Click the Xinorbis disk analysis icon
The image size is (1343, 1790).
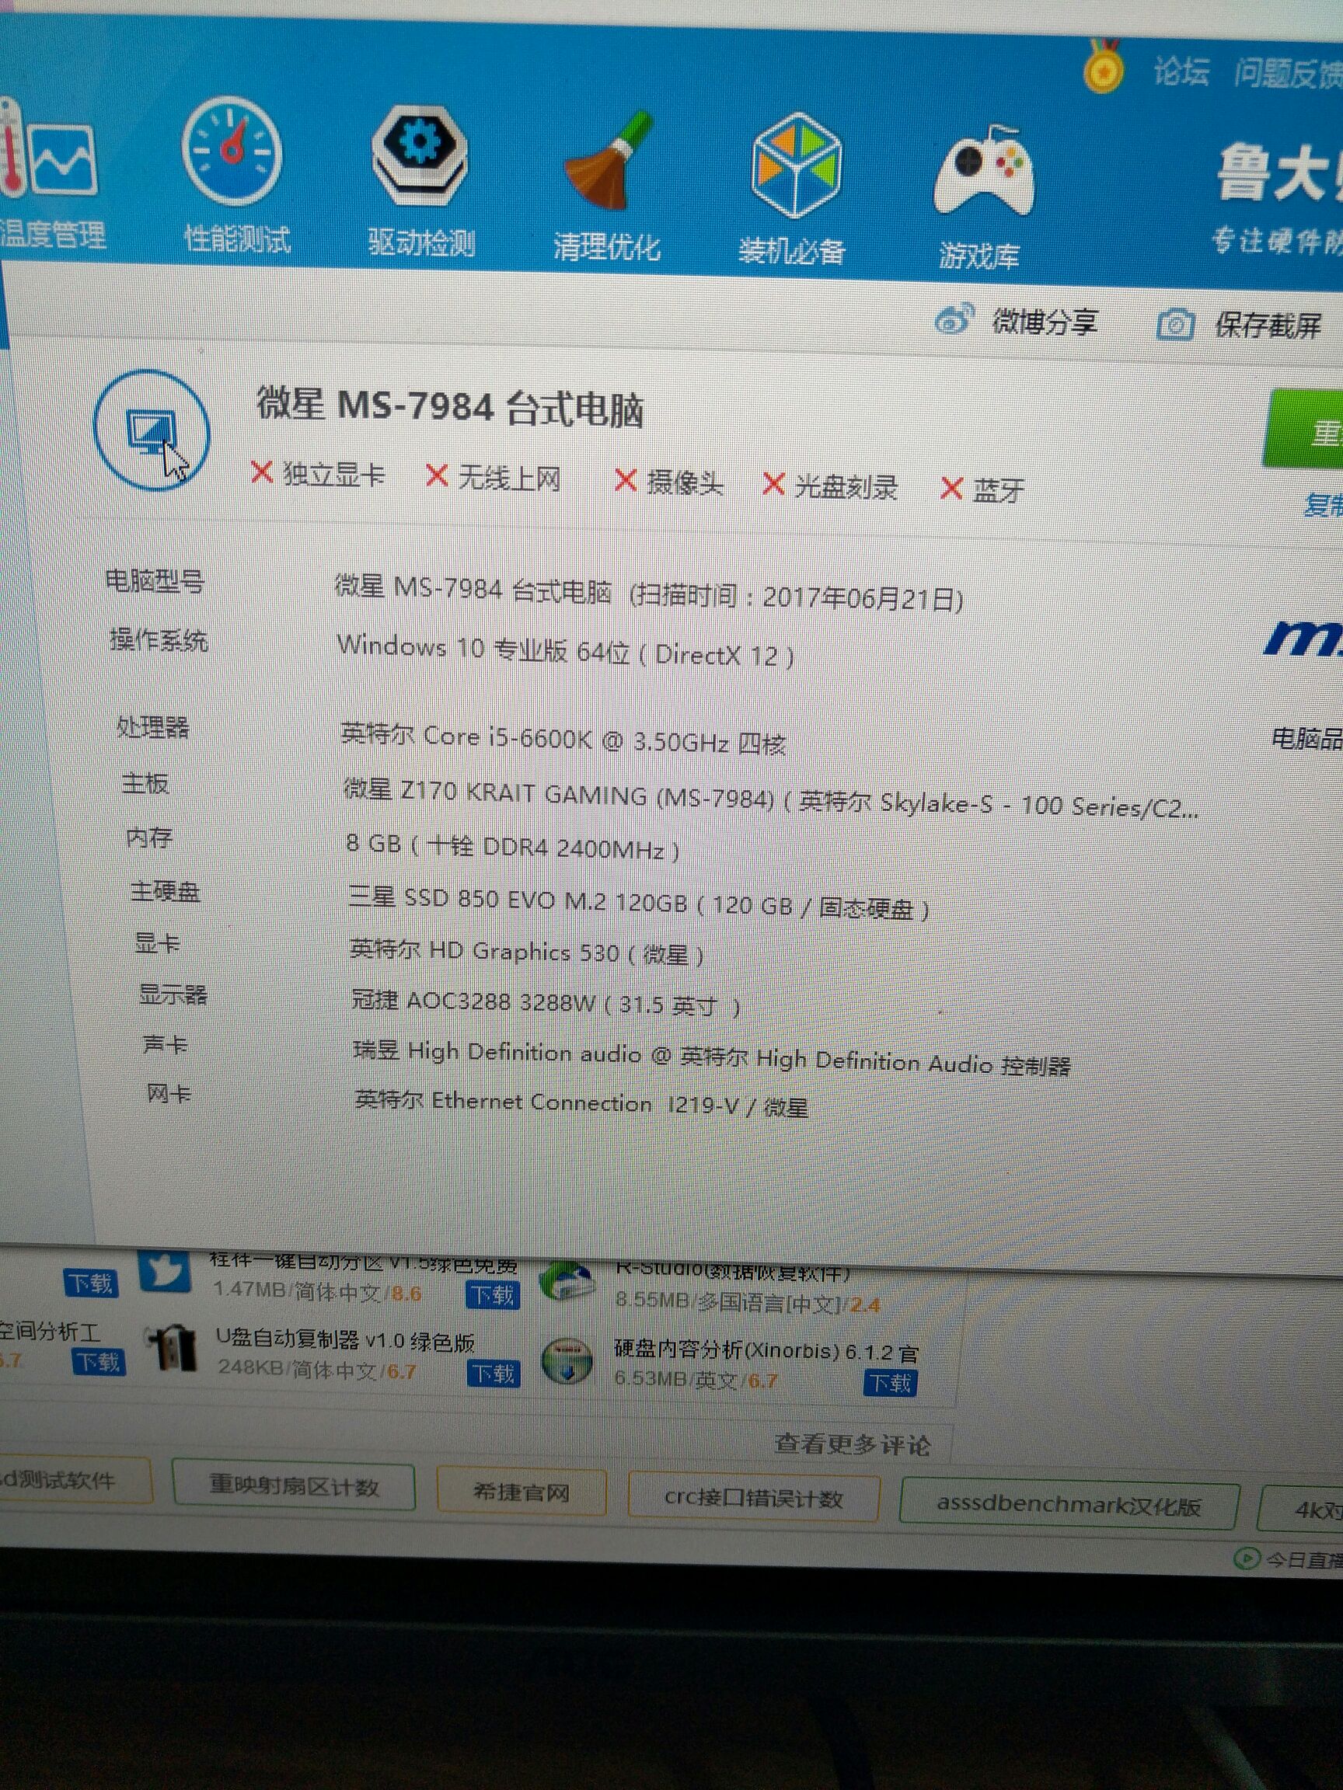click(x=566, y=1361)
